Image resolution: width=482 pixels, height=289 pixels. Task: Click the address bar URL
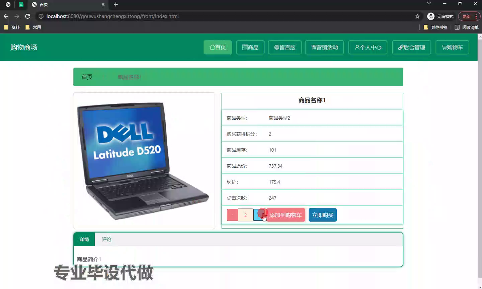click(112, 16)
